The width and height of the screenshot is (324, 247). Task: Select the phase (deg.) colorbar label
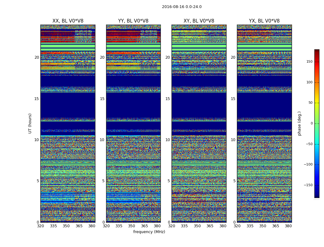[x=299, y=123]
